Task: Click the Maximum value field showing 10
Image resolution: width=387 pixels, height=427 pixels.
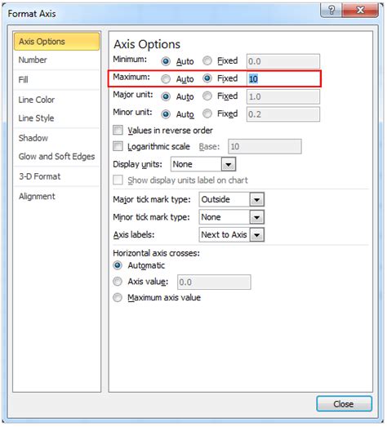Action: [283, 79]
